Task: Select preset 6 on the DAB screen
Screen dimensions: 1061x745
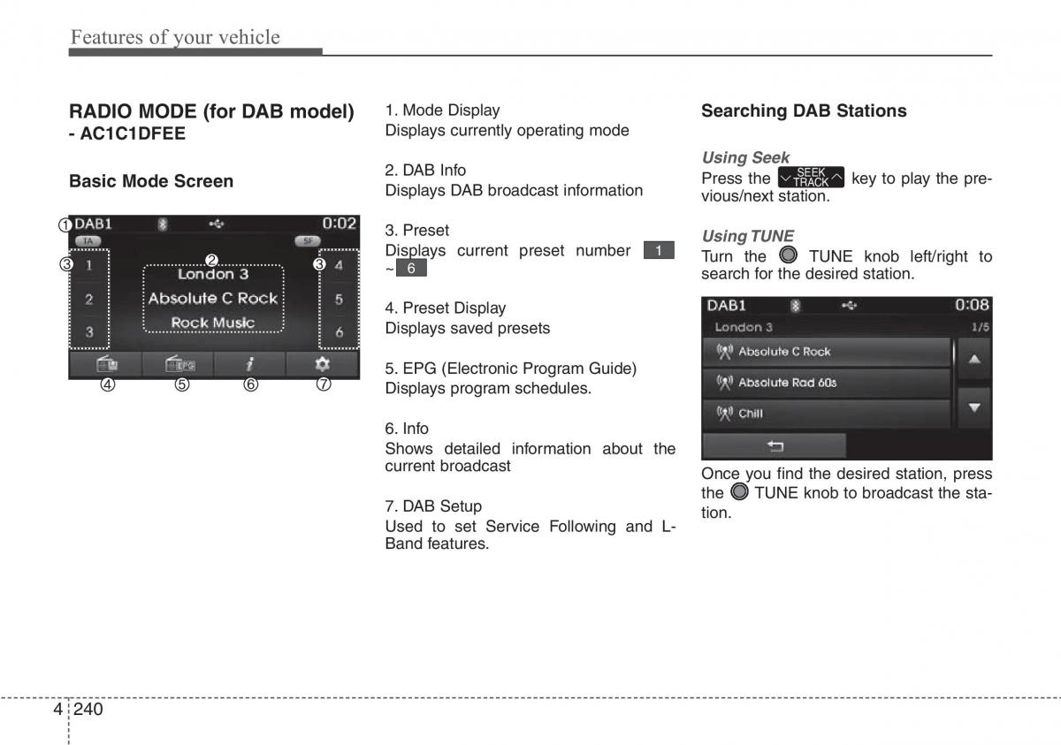Action: [x=340, y=332]
